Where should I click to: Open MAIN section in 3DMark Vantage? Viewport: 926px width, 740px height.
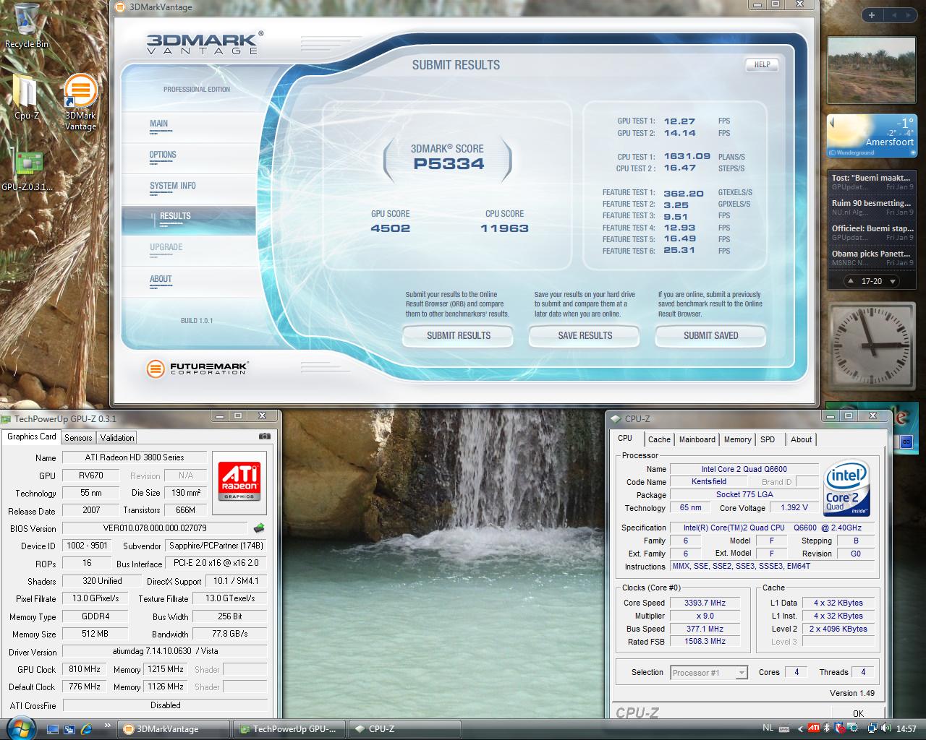point(158,124)
